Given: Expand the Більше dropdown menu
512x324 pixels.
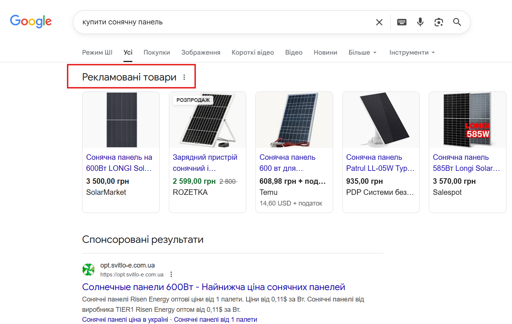Looking at the screenshot, I should (362, 52).
